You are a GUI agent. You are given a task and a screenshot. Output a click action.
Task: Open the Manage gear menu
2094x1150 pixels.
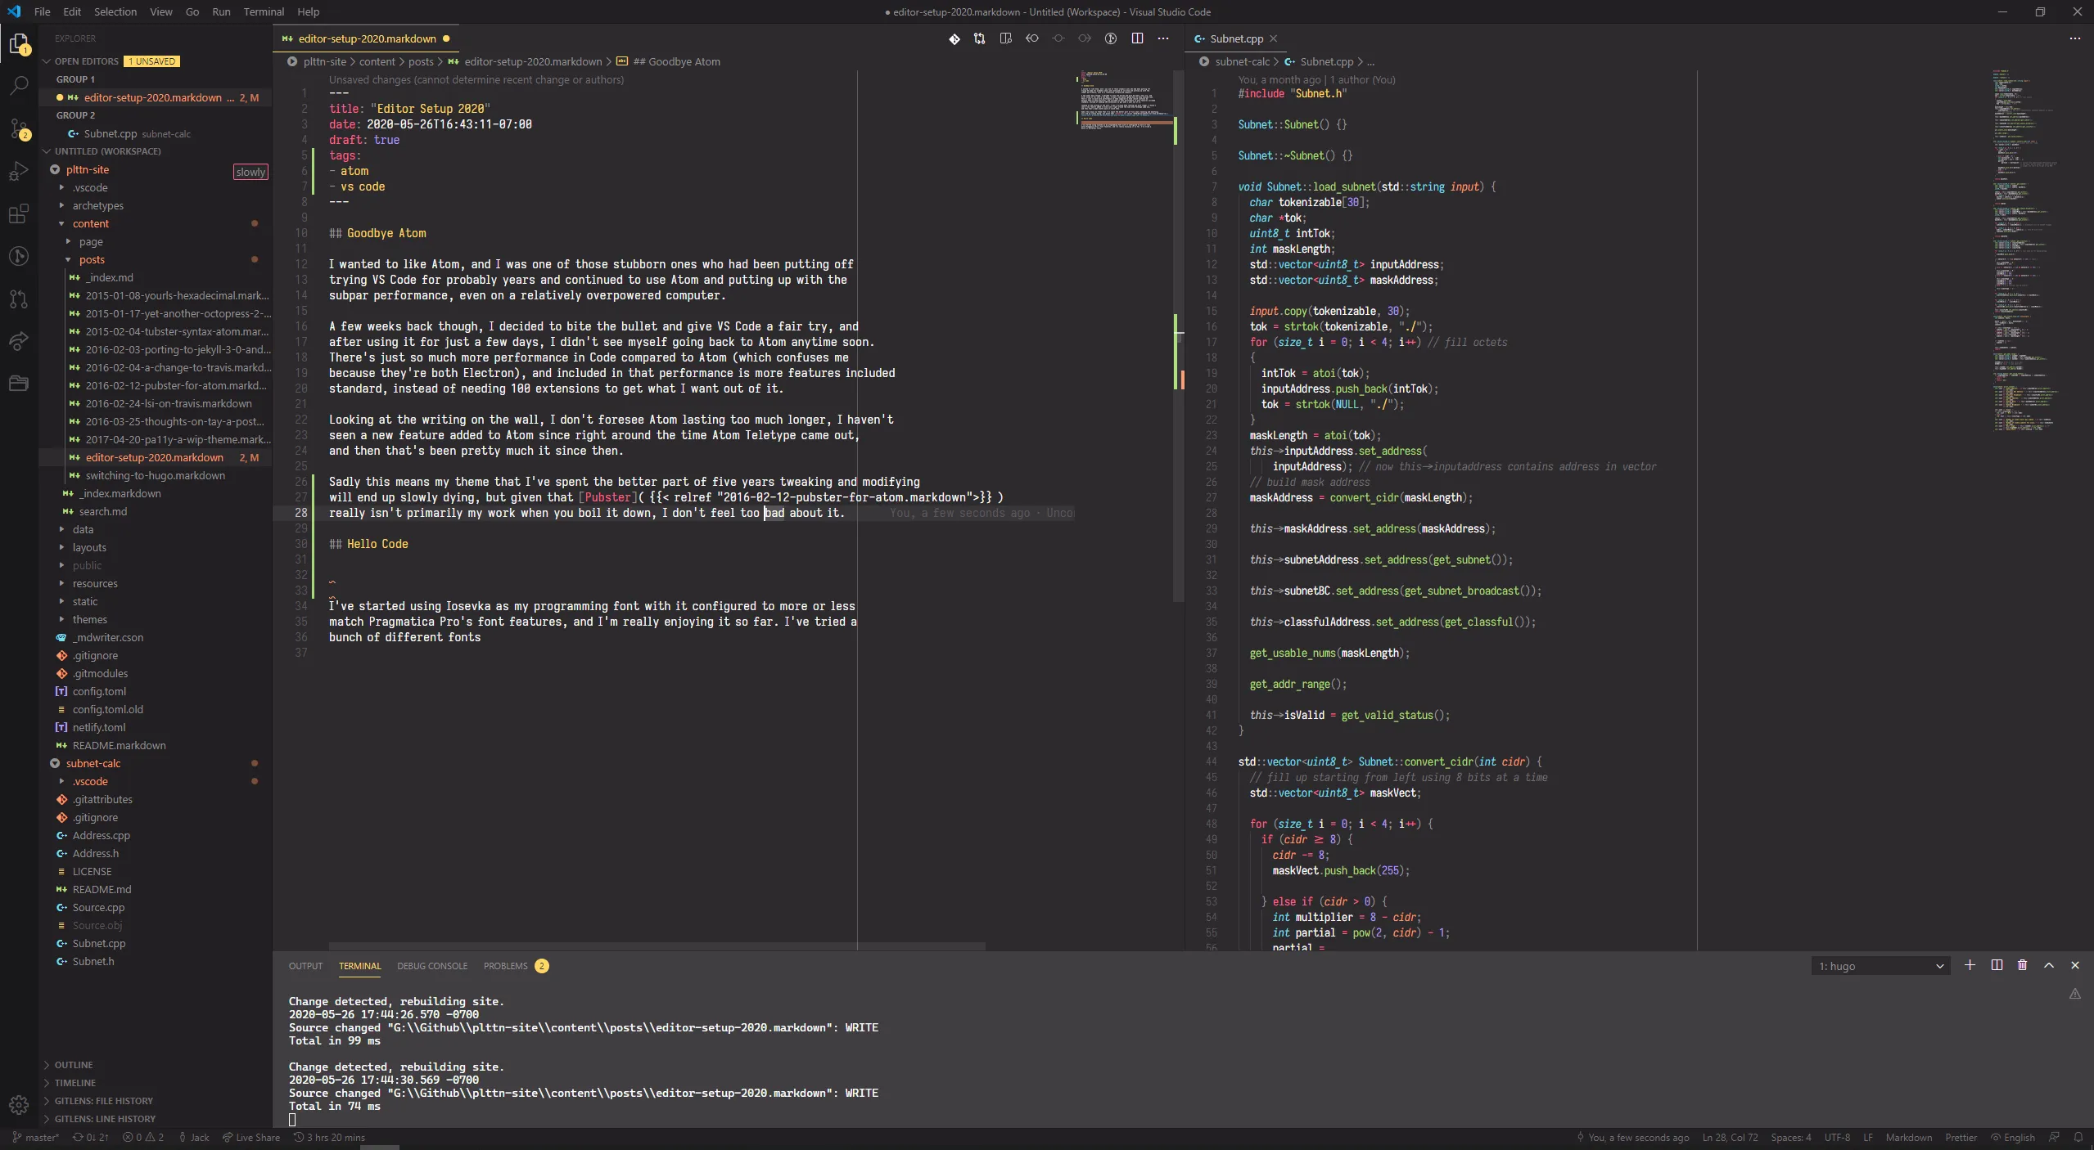[x=19, y=1105]
